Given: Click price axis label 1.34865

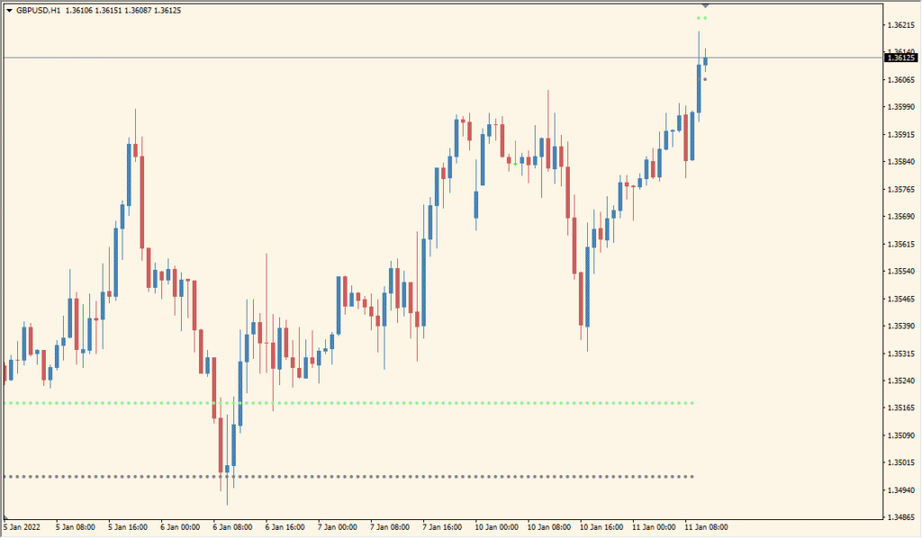Looking at the screenshot, I should 900,517.
